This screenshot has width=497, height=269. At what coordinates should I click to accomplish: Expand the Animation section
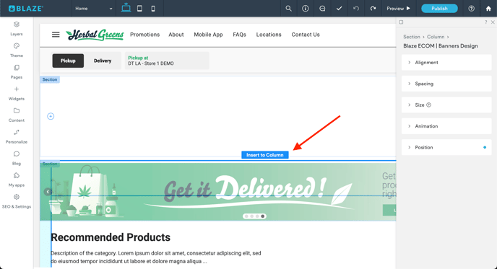[446, 126]
